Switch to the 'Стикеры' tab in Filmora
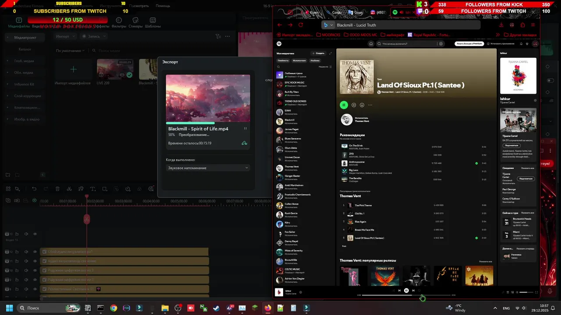561x315 pixels. coord(135,23)
